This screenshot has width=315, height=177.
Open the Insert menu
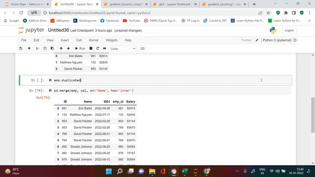point(65,40)
